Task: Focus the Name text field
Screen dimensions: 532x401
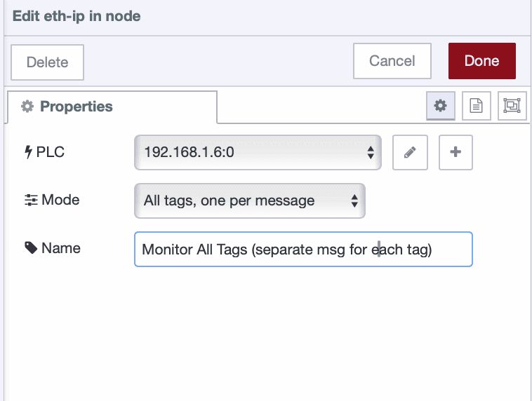Action: (302, 250)
